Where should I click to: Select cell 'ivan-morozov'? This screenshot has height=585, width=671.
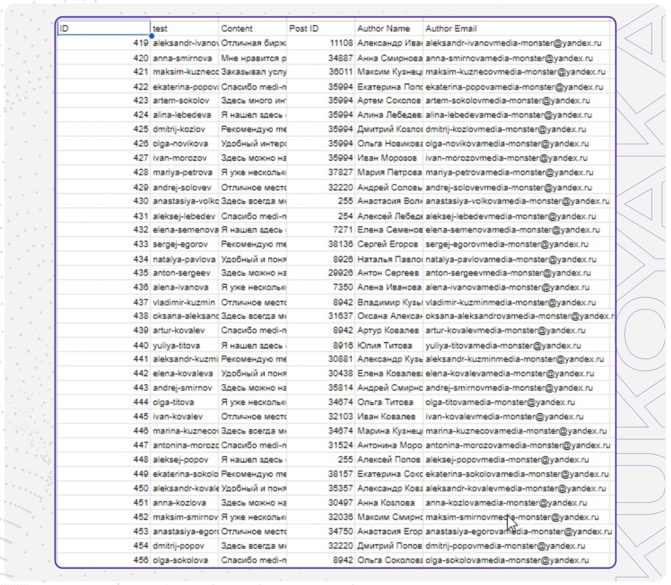click(185, 158)
